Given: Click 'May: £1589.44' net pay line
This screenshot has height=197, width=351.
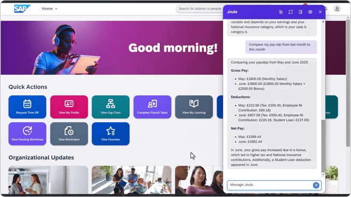Looking at the screenshot, I should (x=250, y=137).
